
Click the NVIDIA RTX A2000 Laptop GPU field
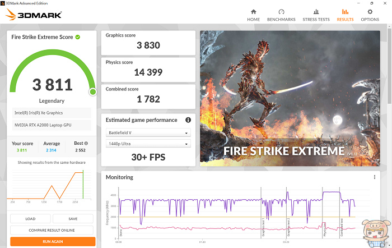52,125
